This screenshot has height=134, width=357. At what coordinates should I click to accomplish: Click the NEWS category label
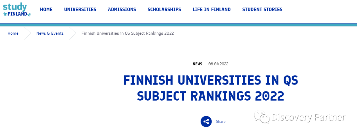[197, 64]
